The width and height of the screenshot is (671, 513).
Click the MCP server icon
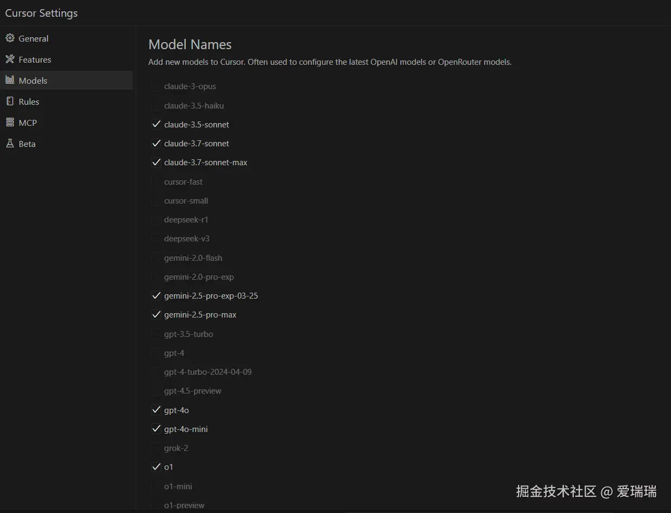(x=10, y=123)
